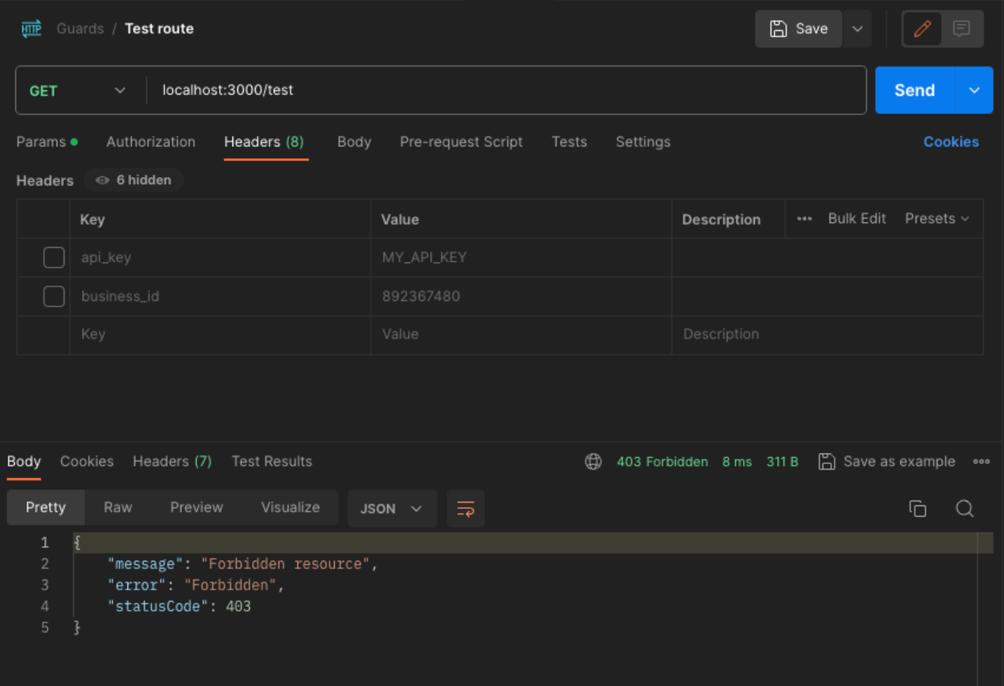Click the HTTP request type icon

point(32,29)
